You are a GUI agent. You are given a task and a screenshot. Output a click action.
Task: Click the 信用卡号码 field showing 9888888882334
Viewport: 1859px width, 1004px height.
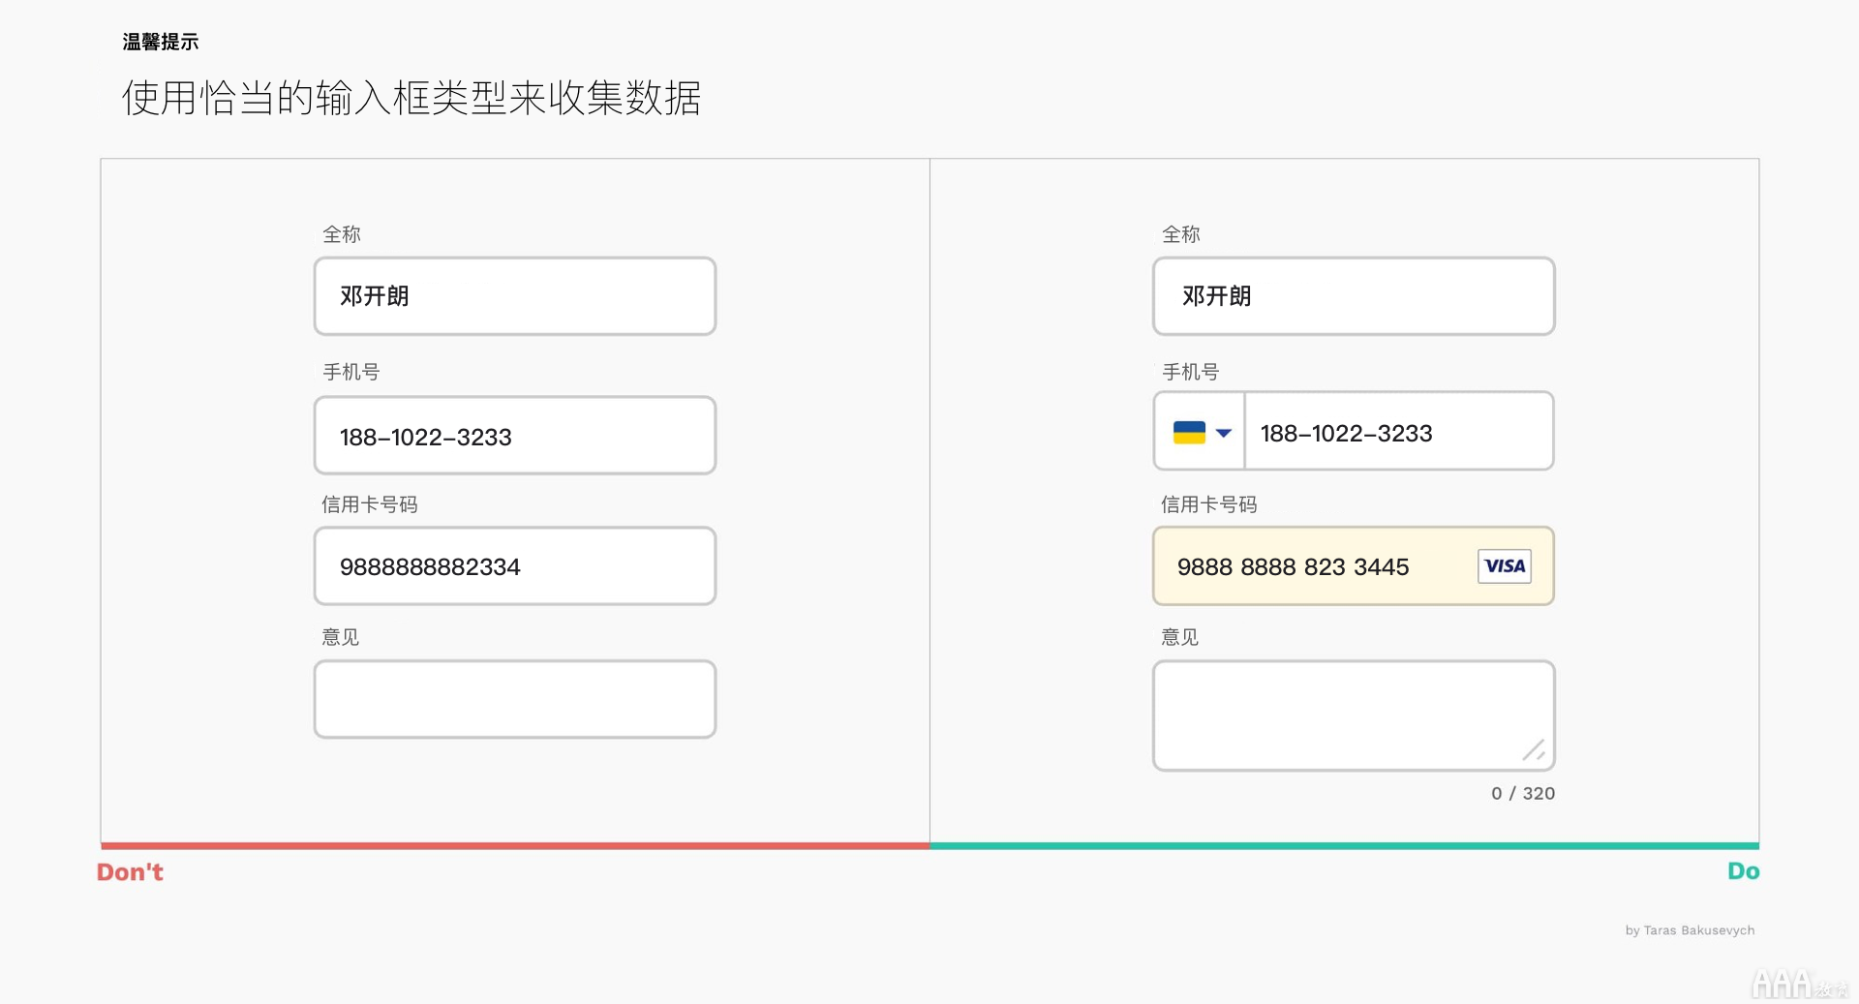tap(515, 566)
